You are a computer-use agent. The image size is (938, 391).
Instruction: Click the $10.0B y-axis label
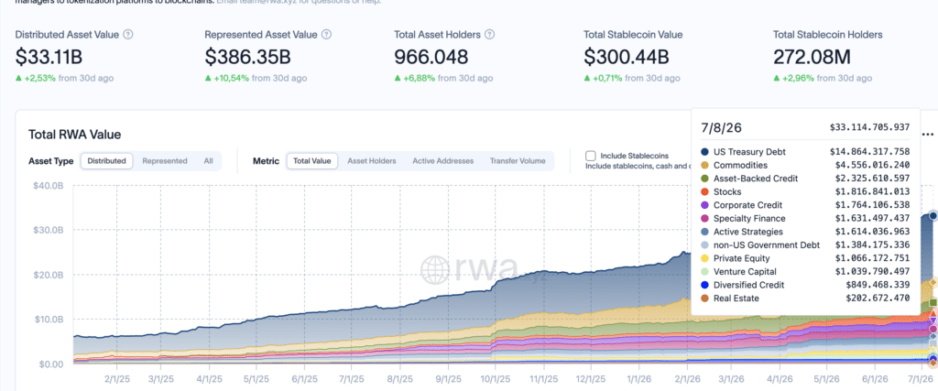click(49, 320)
